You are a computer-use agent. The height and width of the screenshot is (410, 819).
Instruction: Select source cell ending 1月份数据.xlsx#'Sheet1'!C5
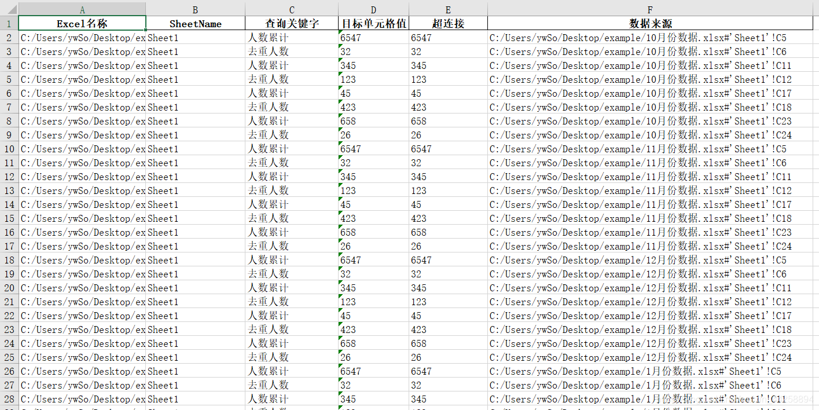[x=650, y=371]
